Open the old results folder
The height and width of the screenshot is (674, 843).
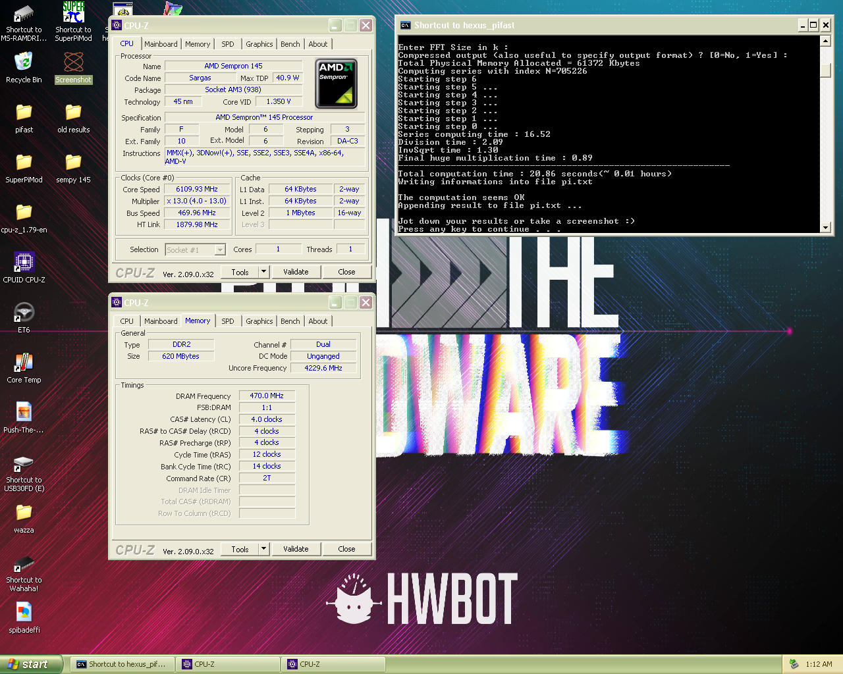pyautogui.click(x=73, y=113)
